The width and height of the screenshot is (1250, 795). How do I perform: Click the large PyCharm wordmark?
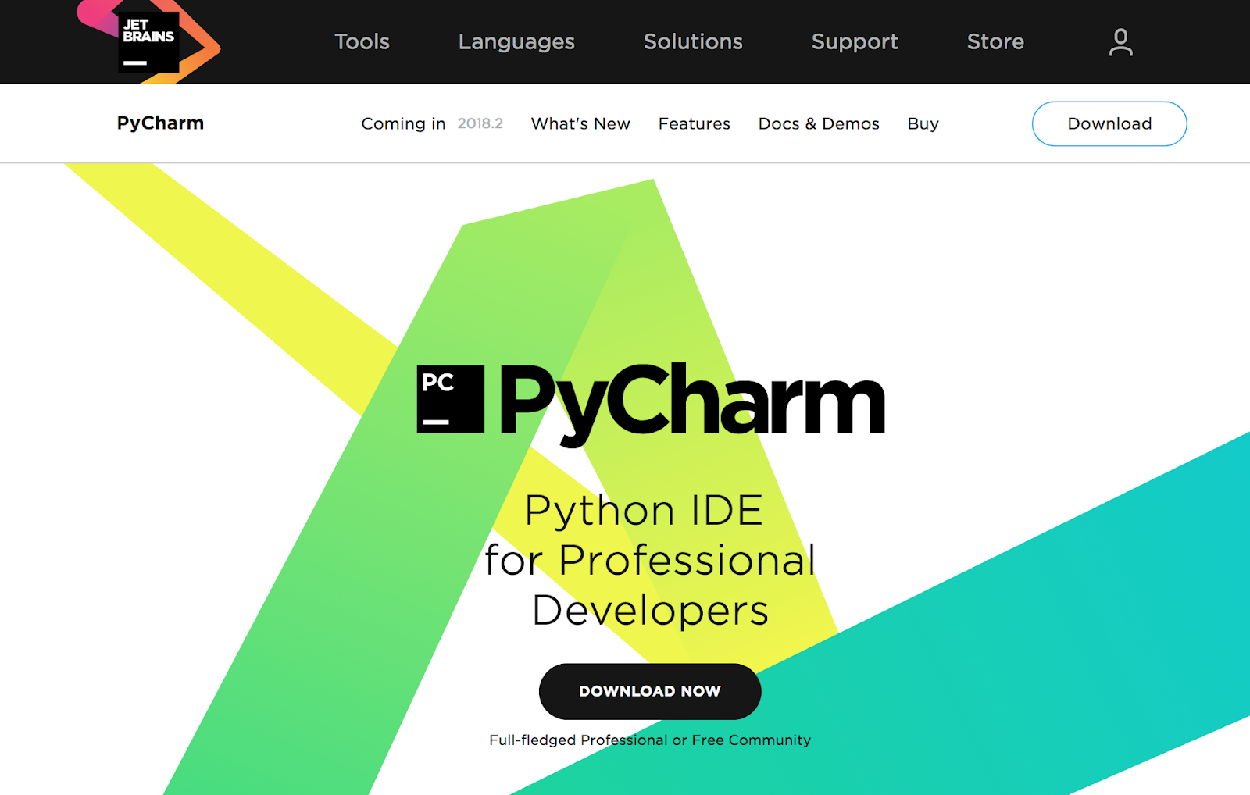pos(691,404)
